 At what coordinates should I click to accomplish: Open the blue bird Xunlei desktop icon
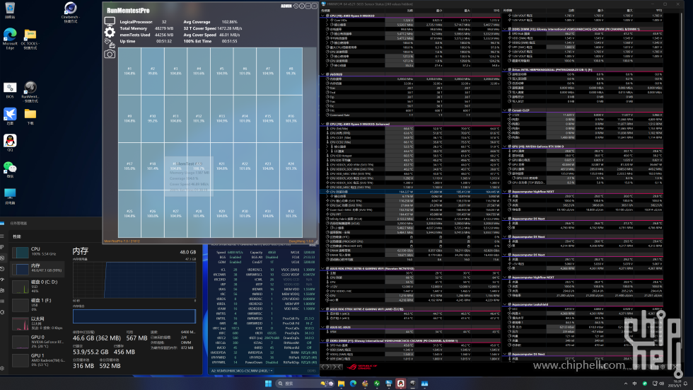[10, 116]
